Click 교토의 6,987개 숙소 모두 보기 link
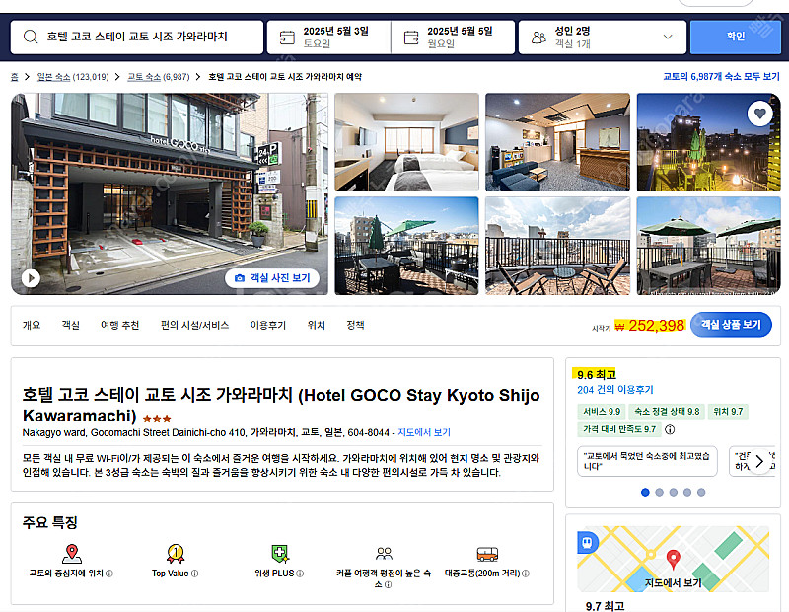Viewport: 789px width, 612px height. (721, 77)
